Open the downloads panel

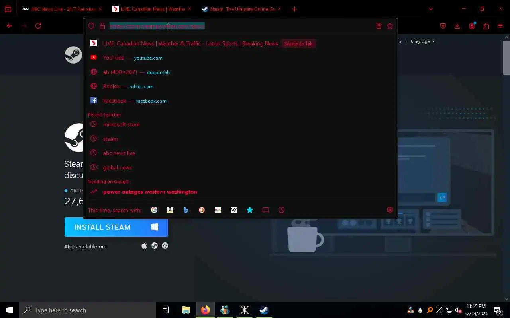point(457,26)
